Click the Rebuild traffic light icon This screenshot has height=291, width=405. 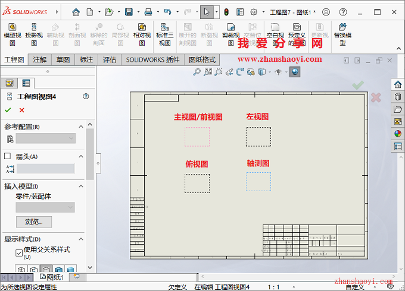click(x=226, y=12)
